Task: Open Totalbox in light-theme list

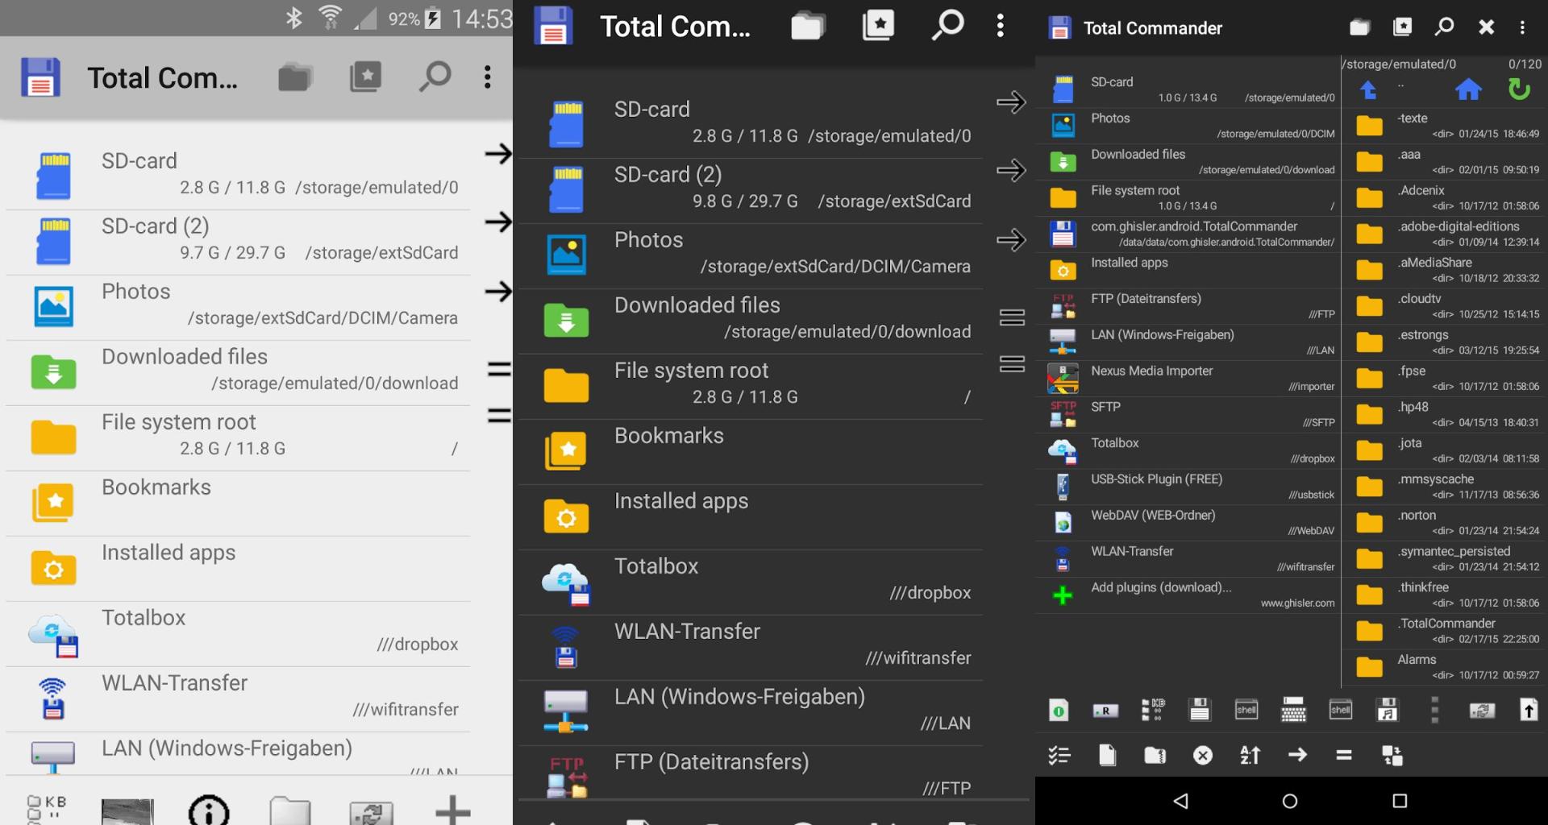Action: pyautogui.click(x=238, y=632)
